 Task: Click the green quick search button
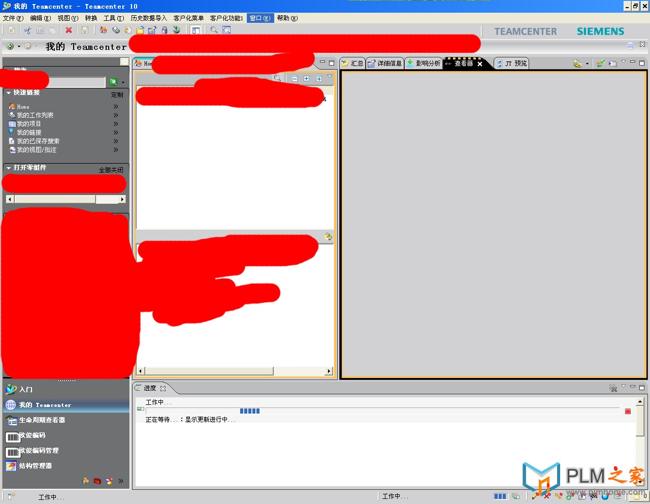pos(114,82)
